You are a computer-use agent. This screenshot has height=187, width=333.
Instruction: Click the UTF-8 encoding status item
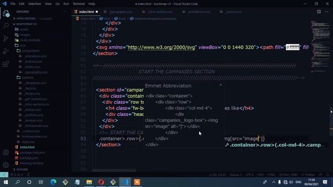[250, 175]
